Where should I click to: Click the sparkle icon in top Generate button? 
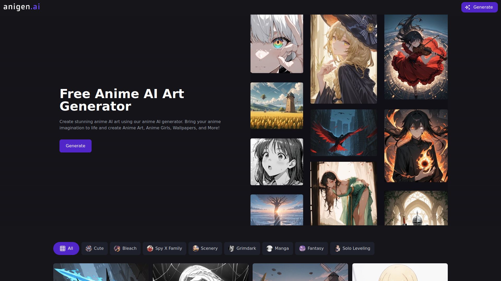click(x=468, y=7)
